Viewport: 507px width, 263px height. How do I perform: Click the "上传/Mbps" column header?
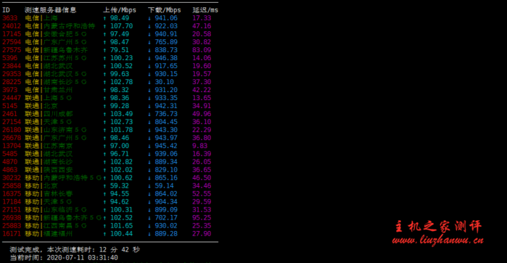tap(119, 10)
